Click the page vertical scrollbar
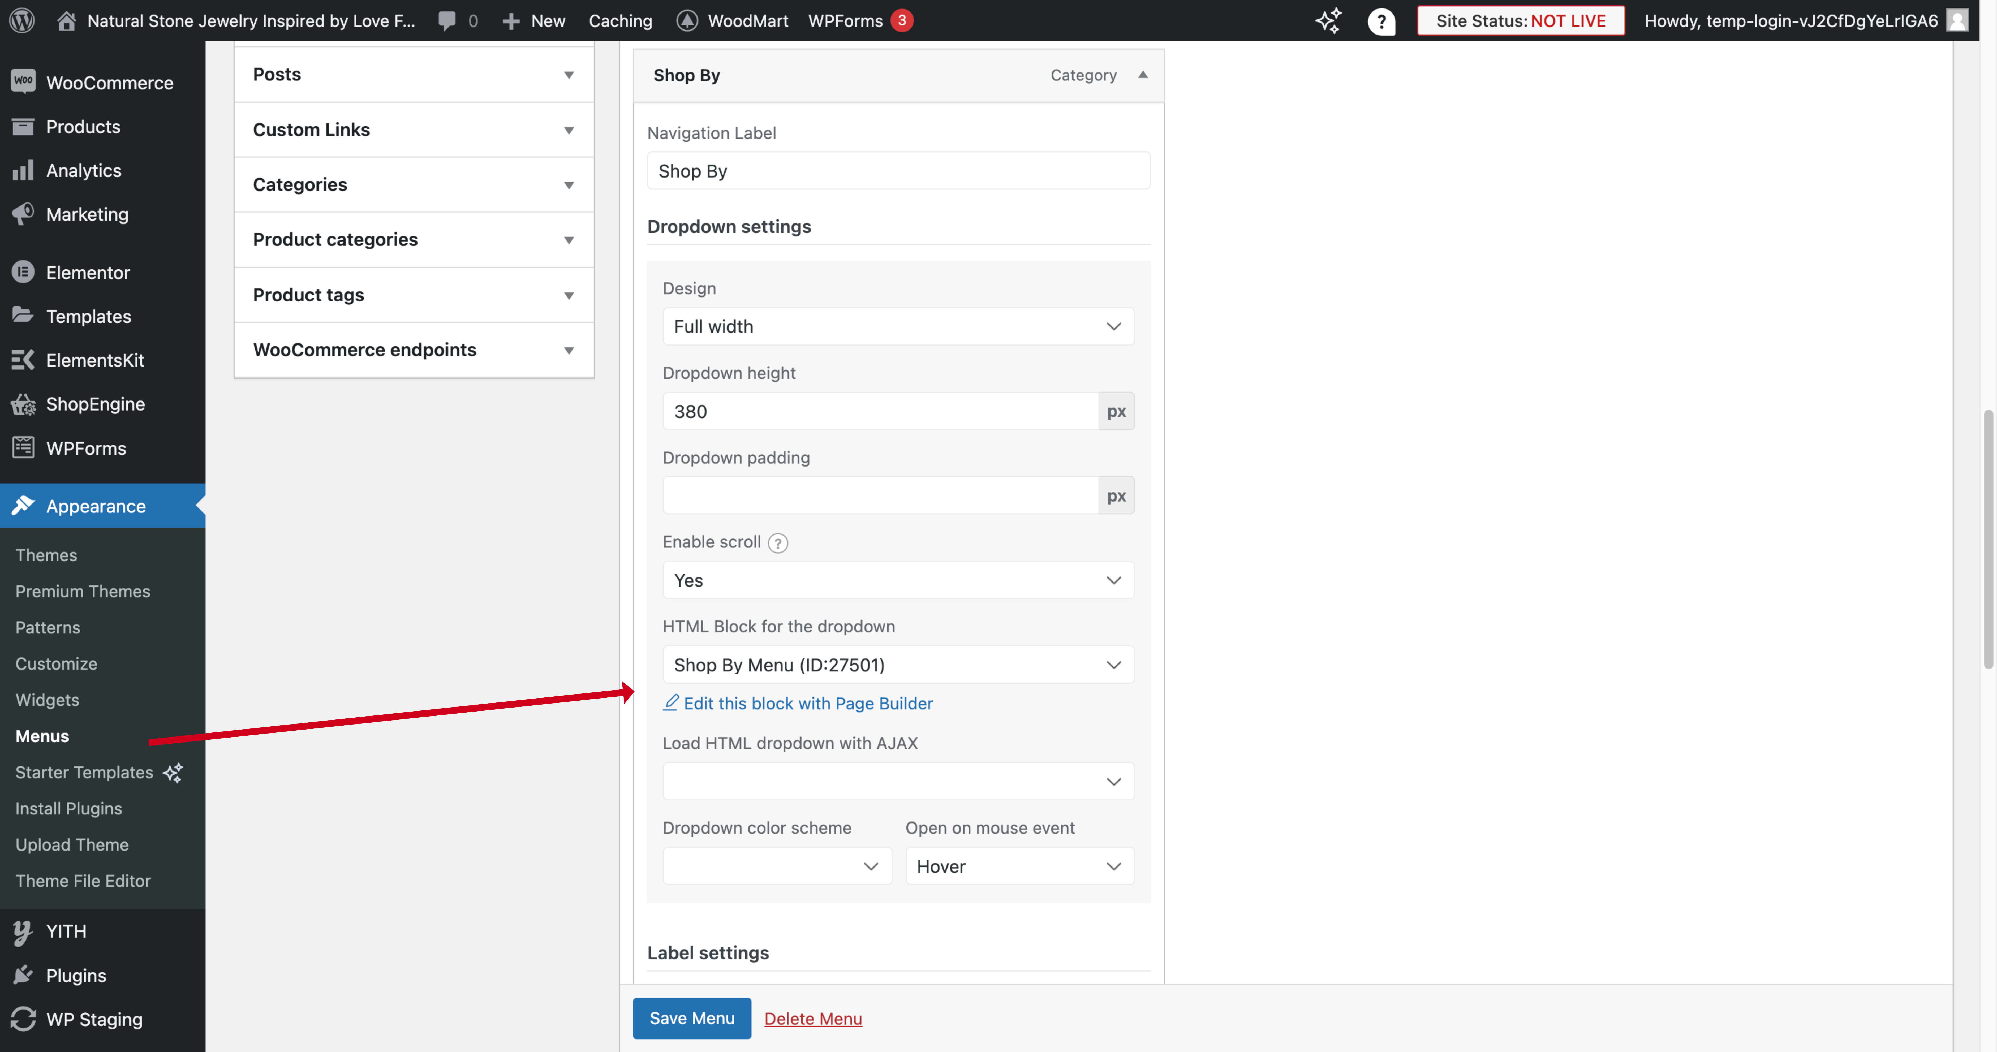This screenshot has width=1997, height=1052. (x=1989, y=540)
